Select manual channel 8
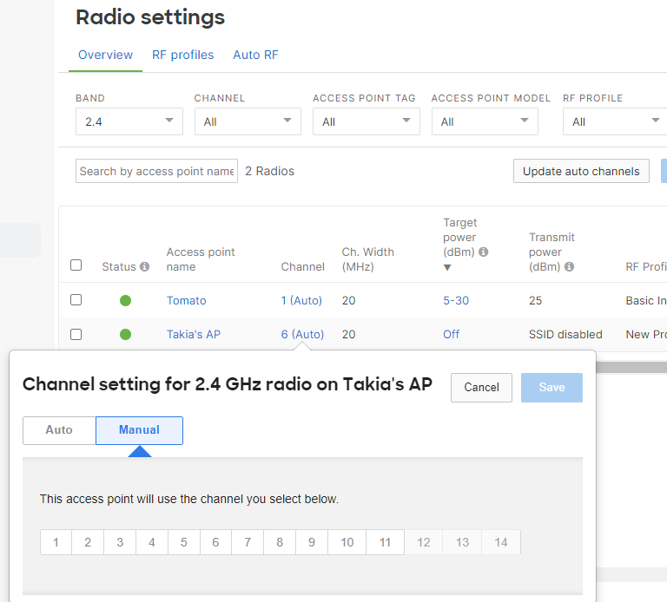The width and height of the screenshot is (667, 602). click(280, 542)
